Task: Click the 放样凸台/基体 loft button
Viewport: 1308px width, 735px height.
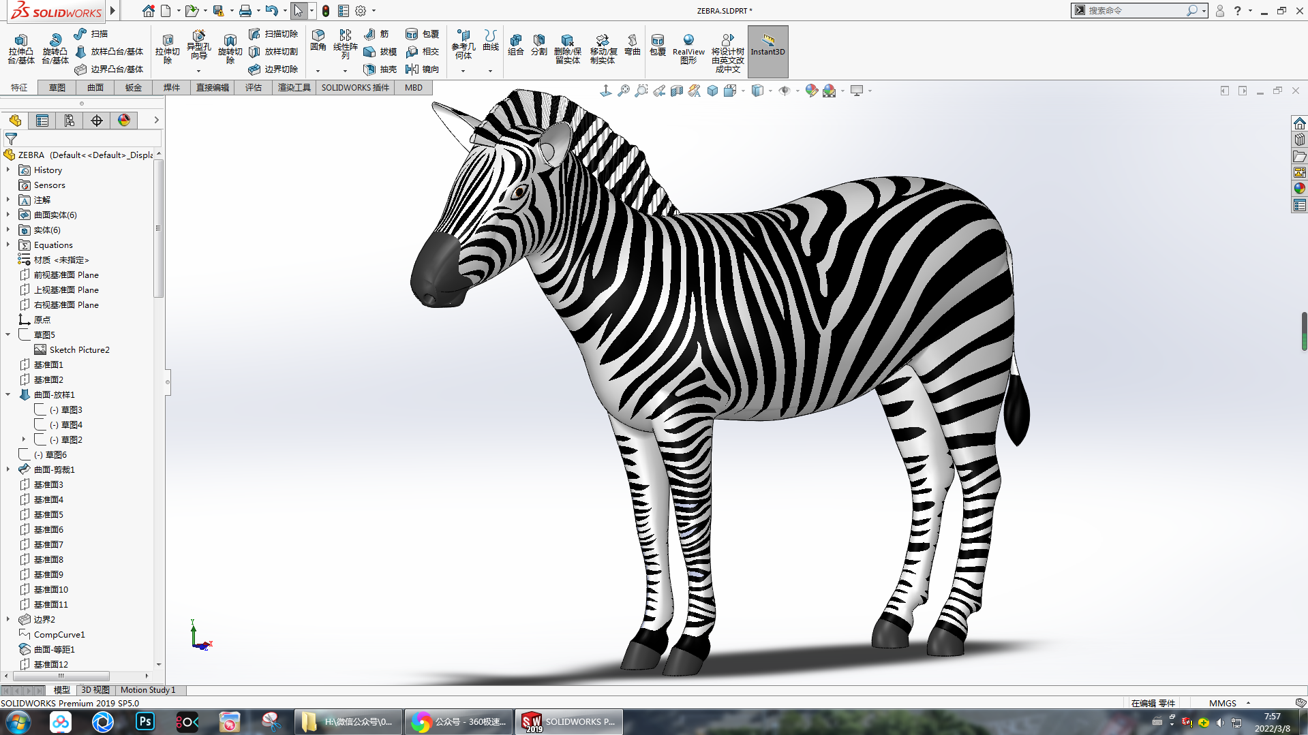Action: click(109, 52)
